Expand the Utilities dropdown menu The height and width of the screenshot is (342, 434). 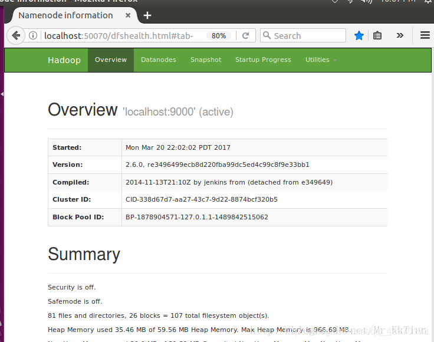tap(321, 60)
